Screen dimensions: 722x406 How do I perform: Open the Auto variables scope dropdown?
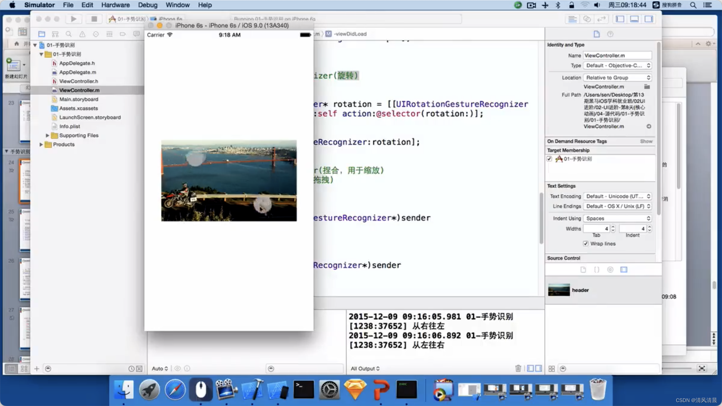click(160, 368)
